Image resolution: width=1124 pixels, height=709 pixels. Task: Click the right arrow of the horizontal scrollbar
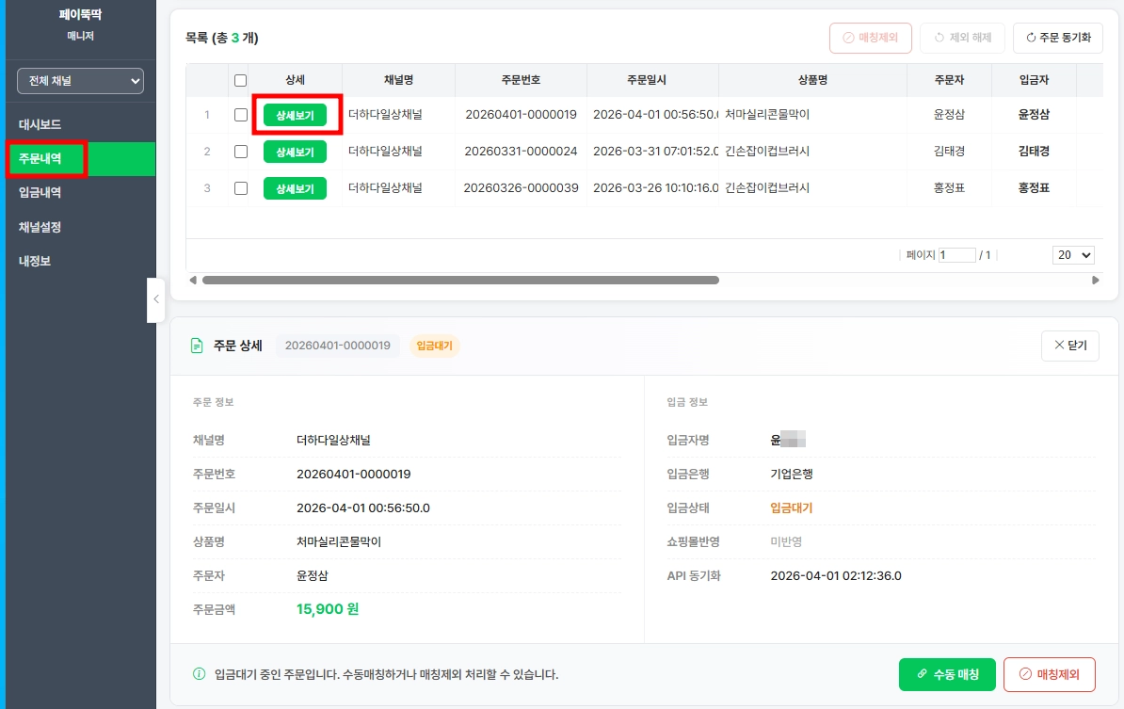[x=1096, y=281]
